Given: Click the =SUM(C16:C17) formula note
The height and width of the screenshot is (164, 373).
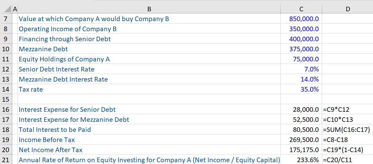Looking at the screenshot, I should pos(347,129).
